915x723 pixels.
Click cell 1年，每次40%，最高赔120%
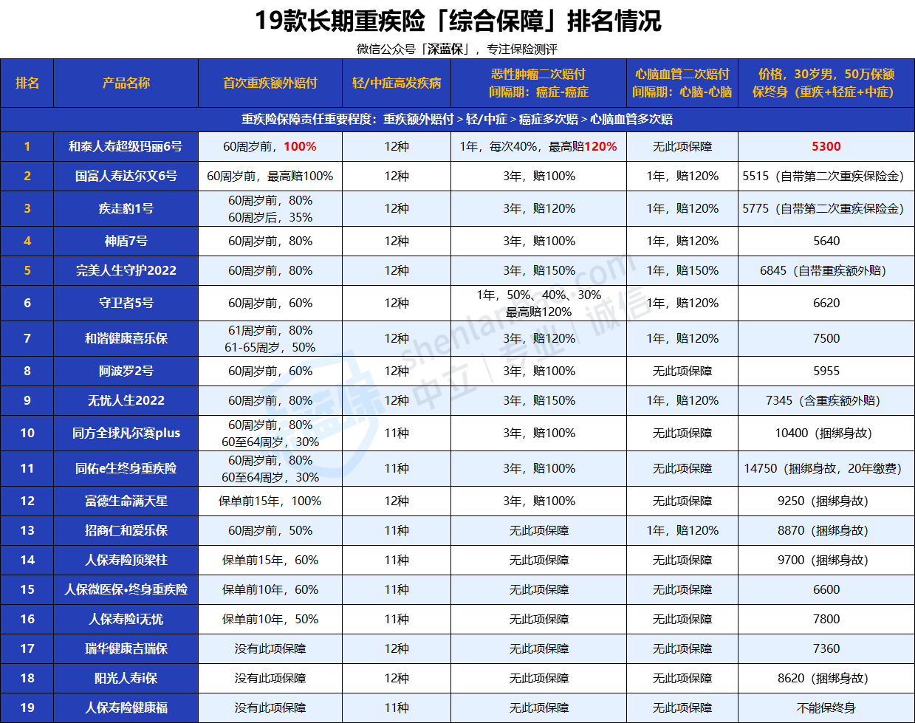(x=538, y=146)
